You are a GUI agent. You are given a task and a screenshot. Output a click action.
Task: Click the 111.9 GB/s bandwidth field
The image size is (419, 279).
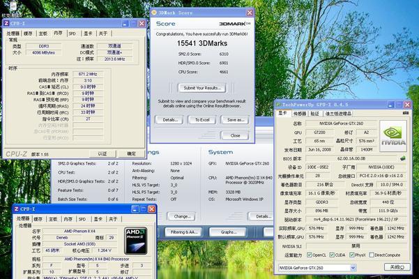tap(388, 211)
